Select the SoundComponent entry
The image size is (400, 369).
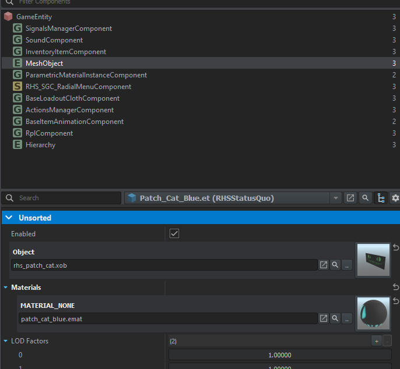pos(54,40)
